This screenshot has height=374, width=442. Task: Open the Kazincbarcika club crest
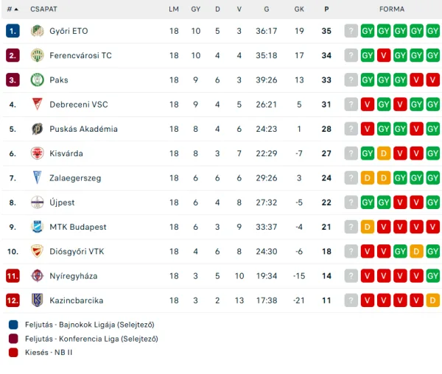point(37,300)
